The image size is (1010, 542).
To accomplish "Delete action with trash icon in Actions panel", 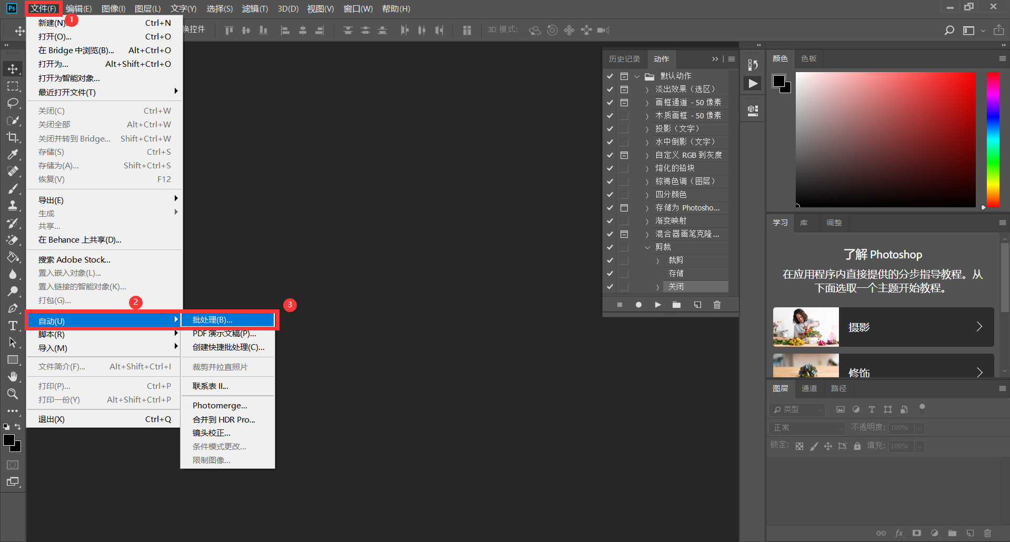I will (x=717, y=305).
